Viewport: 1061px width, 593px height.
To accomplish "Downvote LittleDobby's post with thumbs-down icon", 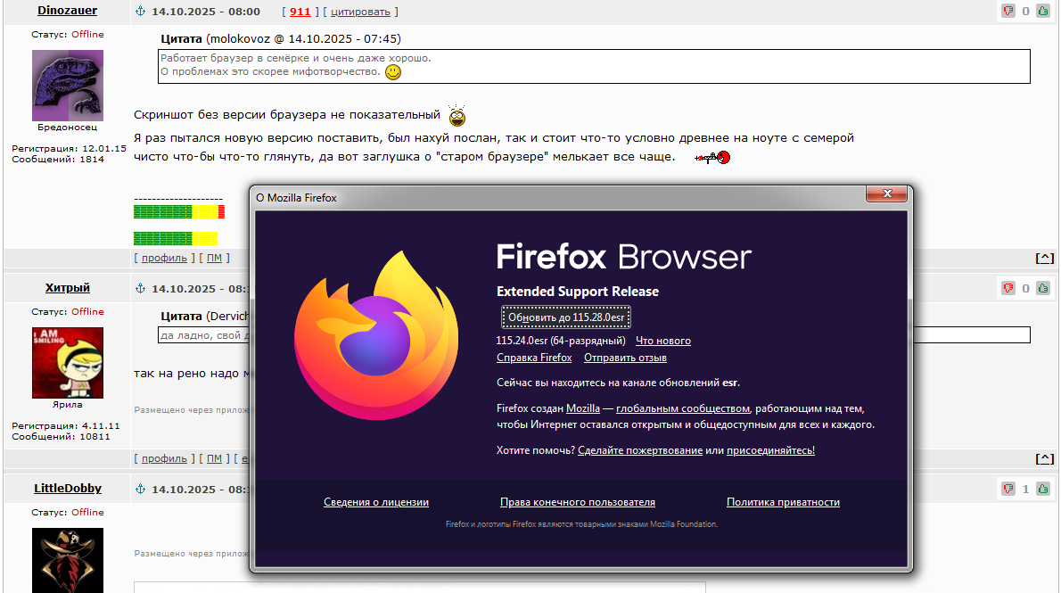I will point(1008,489).
